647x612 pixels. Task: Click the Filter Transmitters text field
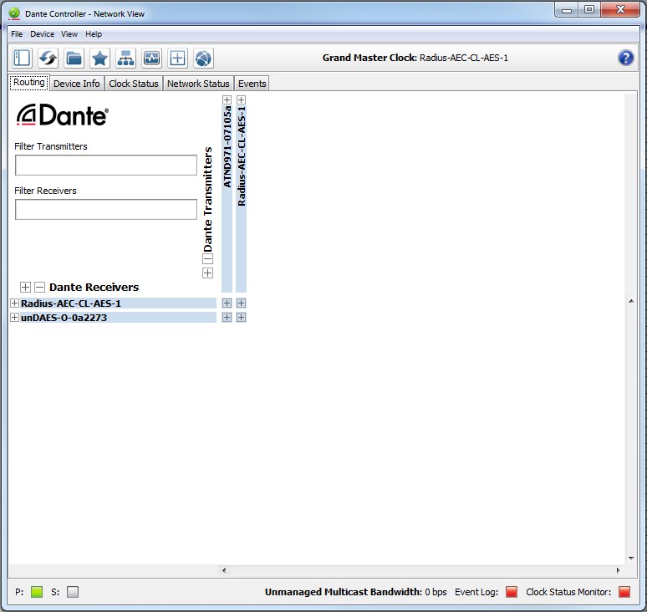(x=106, y=165)
